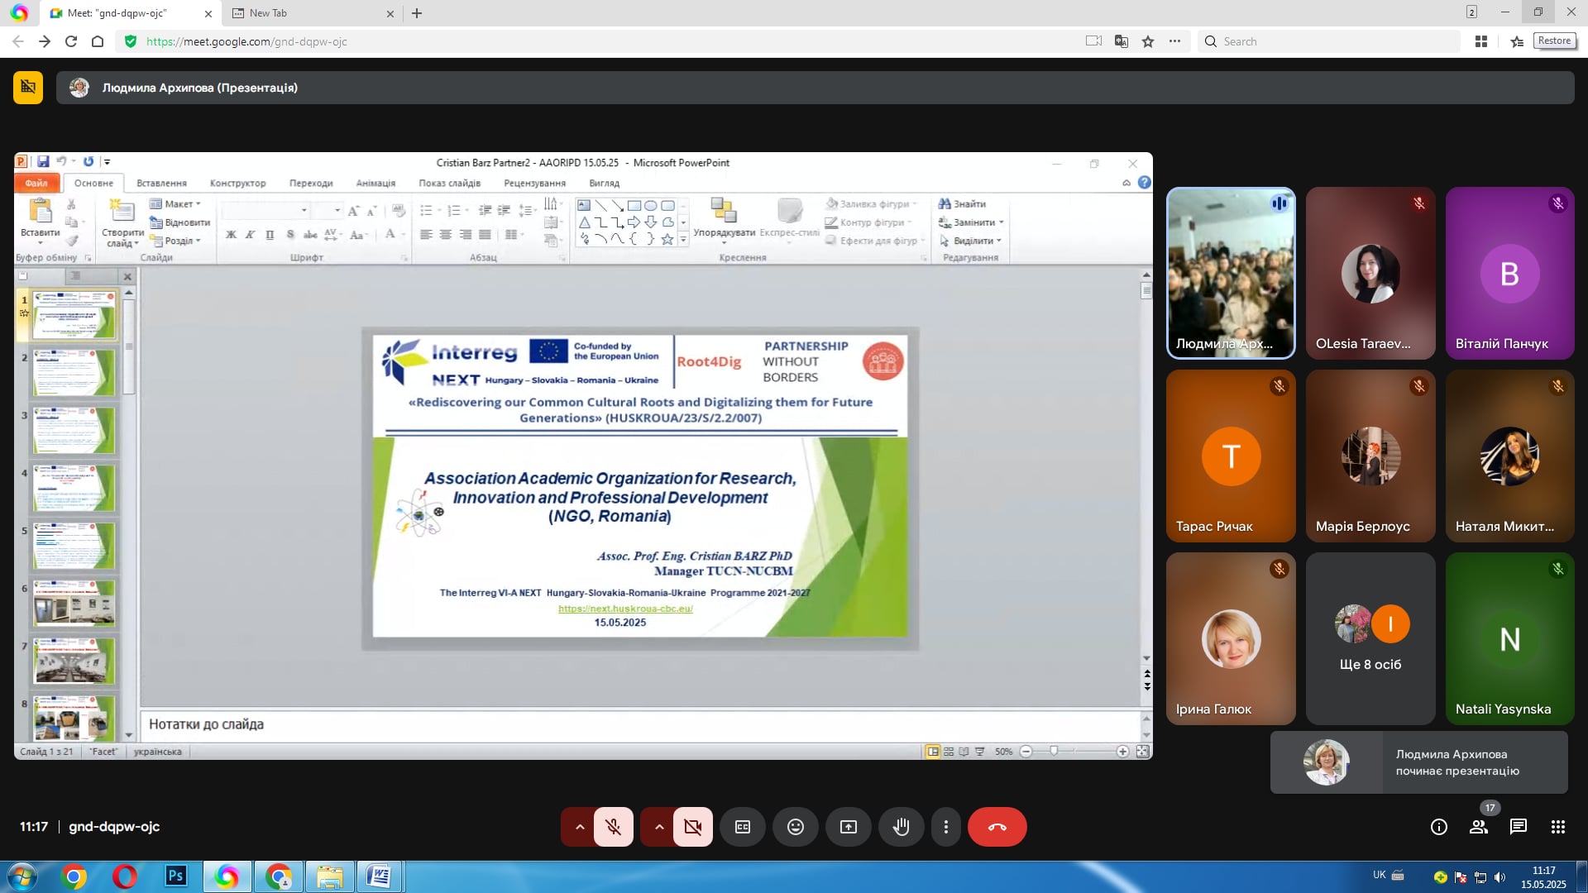
Task: Open Макет layout dropdown
Action: [175, 203]
